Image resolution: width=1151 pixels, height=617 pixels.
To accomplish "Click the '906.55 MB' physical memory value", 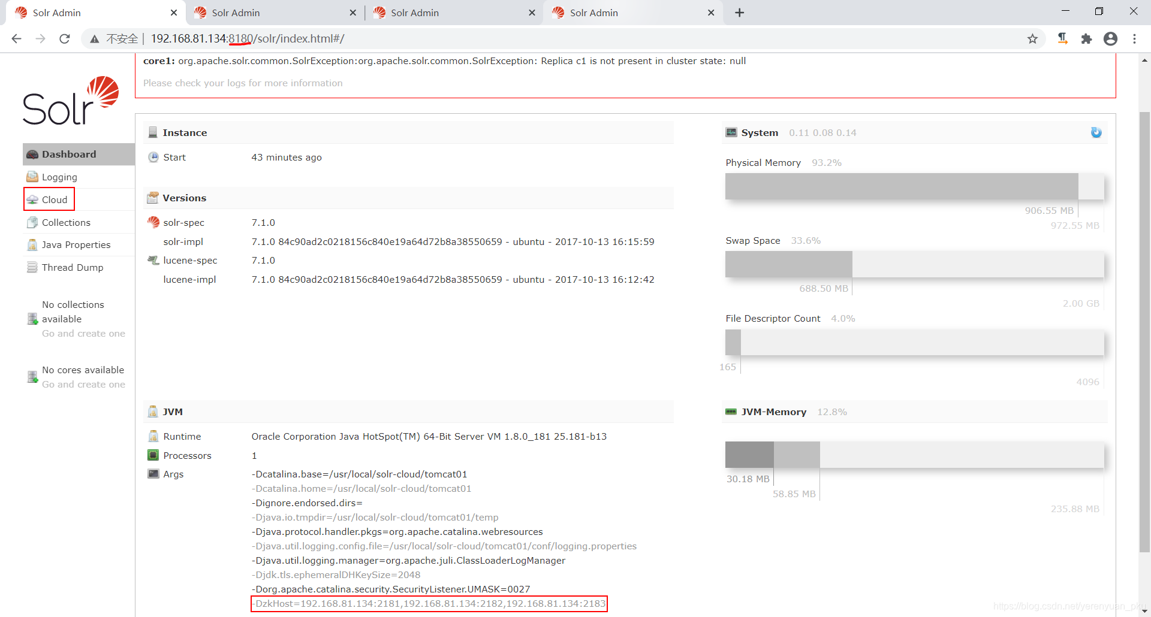I will [1049, 210].
